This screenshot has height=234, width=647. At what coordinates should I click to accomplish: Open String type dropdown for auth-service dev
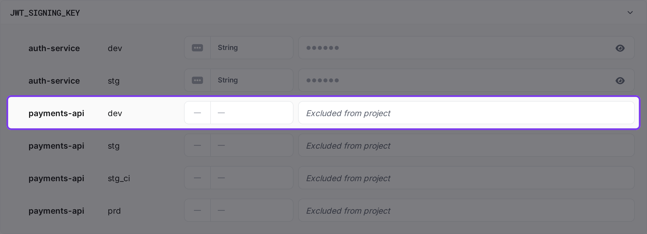pos(252,48)
